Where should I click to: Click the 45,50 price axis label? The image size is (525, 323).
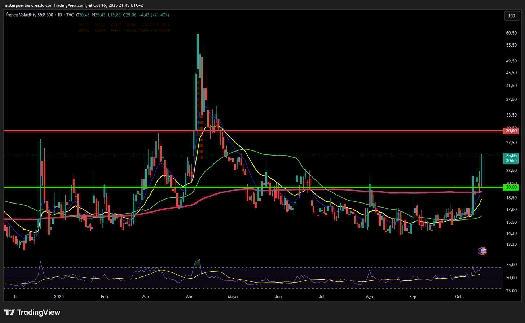511,73
